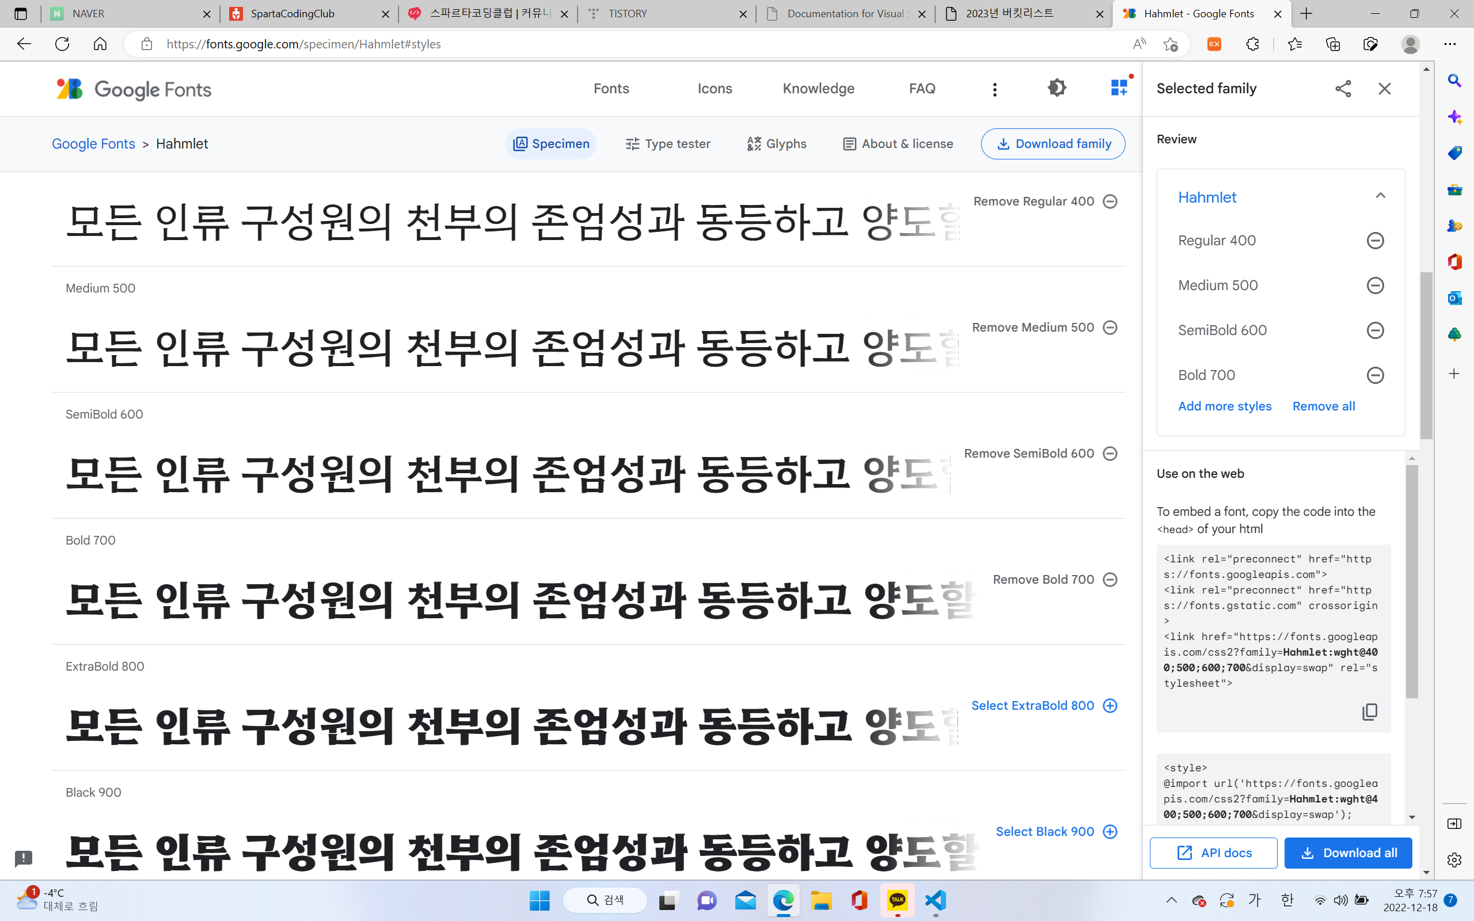Remove SemiBold 600 in the Review panel
Screen dimensions: 1474x921
[1375, 330]
